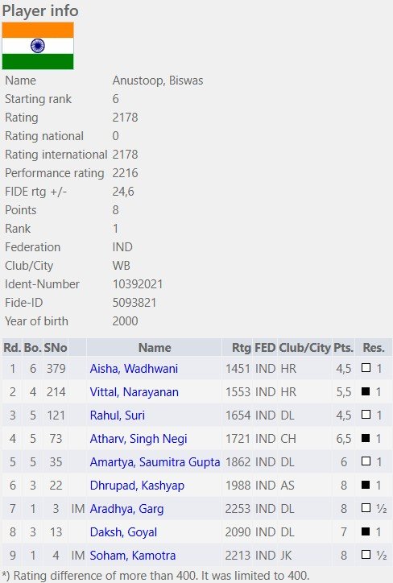Open Aradhya, Garg player link
The image size is (393, 583).
[126, 509]
